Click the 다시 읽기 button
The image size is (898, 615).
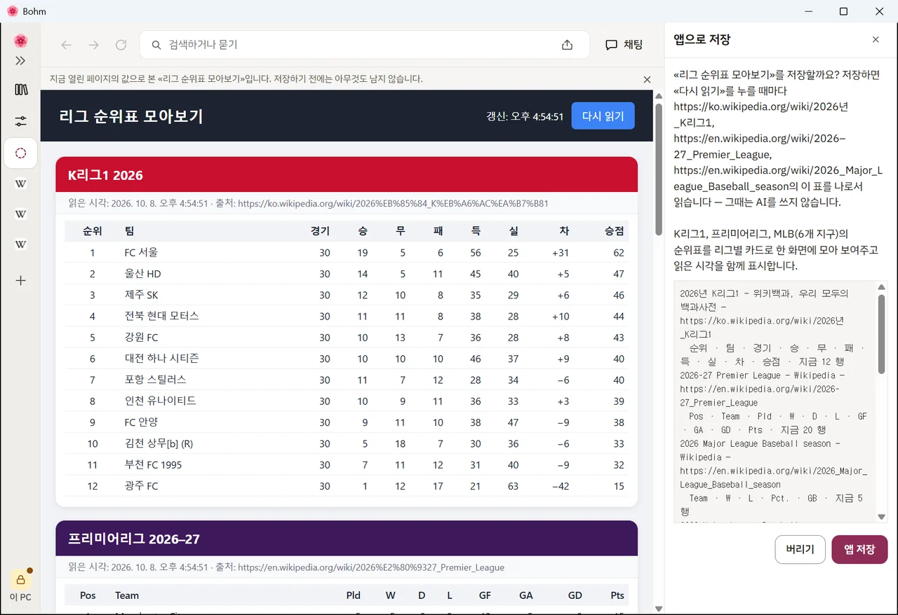[x=603, y=116]
